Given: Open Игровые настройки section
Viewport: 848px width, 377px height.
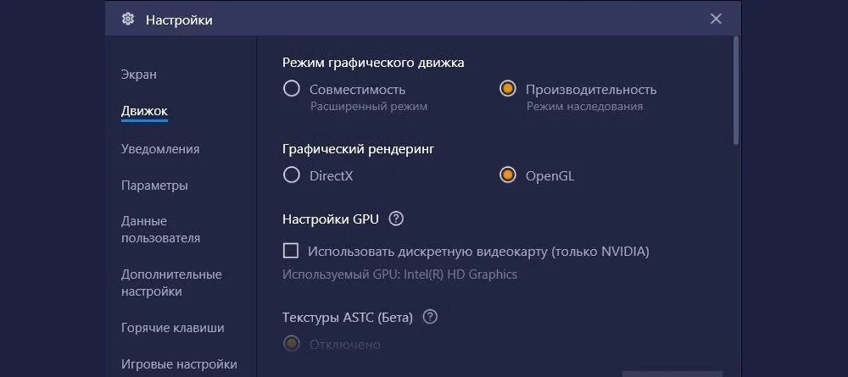Looking at the screenshot, I should point(179,364).
